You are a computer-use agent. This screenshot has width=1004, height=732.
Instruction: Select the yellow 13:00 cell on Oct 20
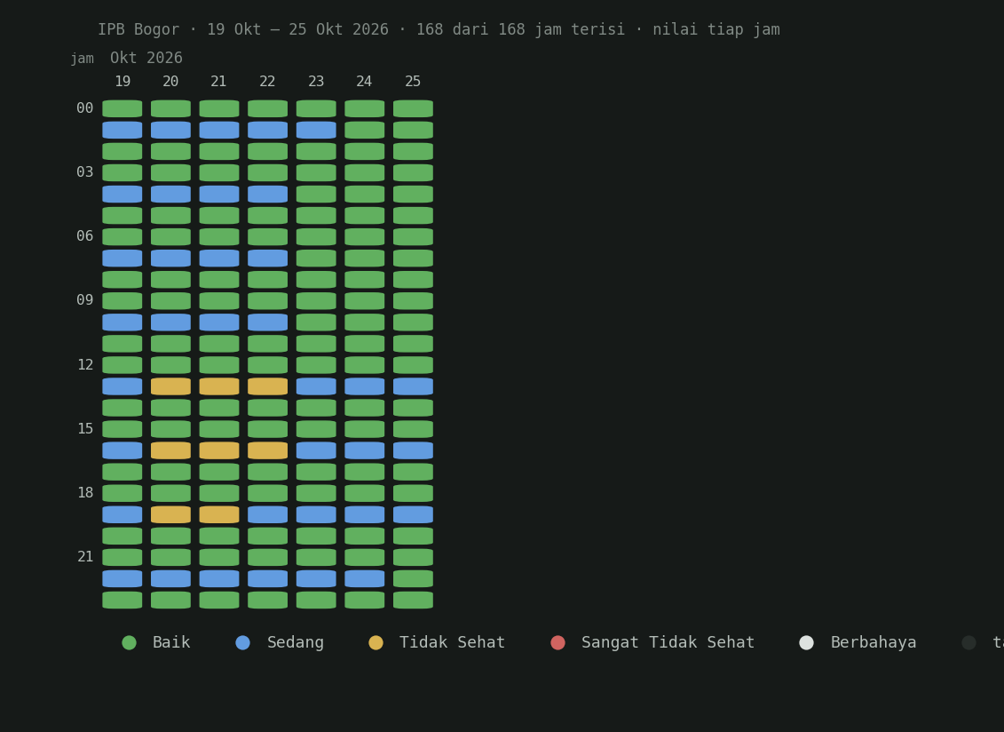pyautogui.click(x=171, y=386)
